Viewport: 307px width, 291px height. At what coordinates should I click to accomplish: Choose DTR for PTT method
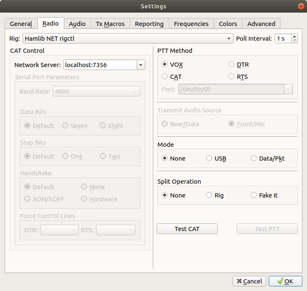[231, 65]
